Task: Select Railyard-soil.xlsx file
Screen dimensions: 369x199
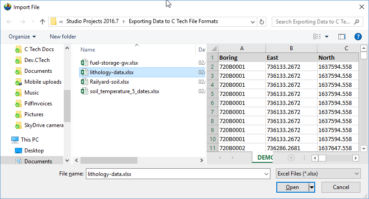Action: pos(109,82)
